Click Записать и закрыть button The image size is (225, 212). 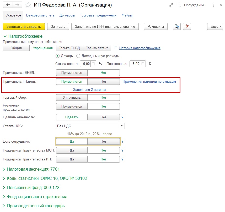24,26
